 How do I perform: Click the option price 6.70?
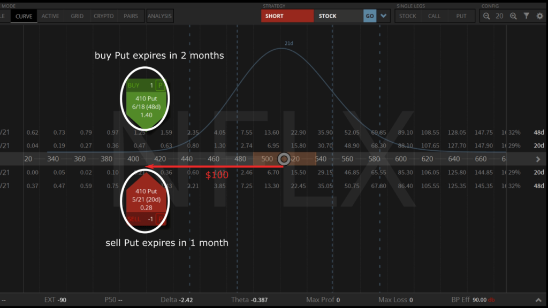click(x=273, y=172)
